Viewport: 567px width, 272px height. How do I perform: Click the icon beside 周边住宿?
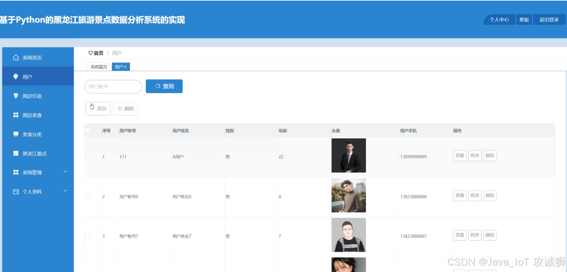tap(16, 96)
